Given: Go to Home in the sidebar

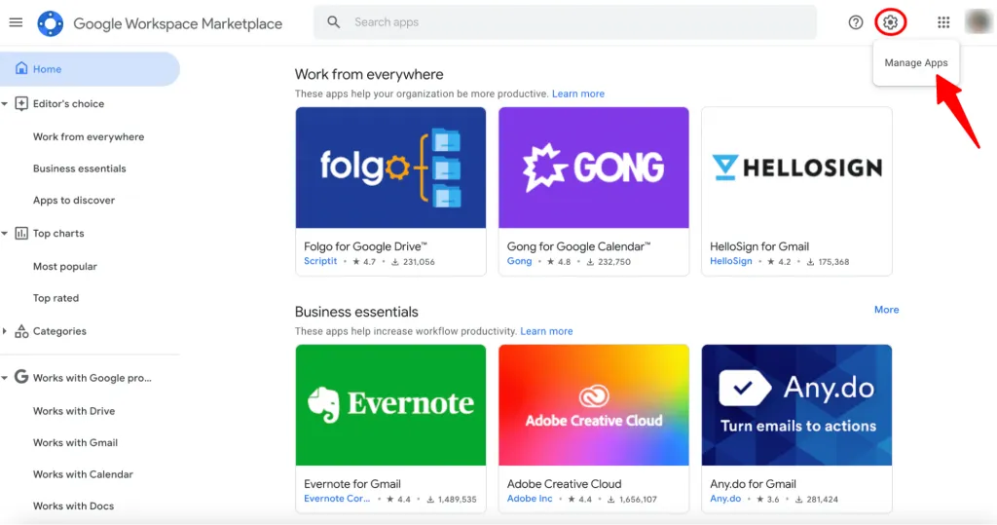Looking at the screenshot, I should point(90,69).
